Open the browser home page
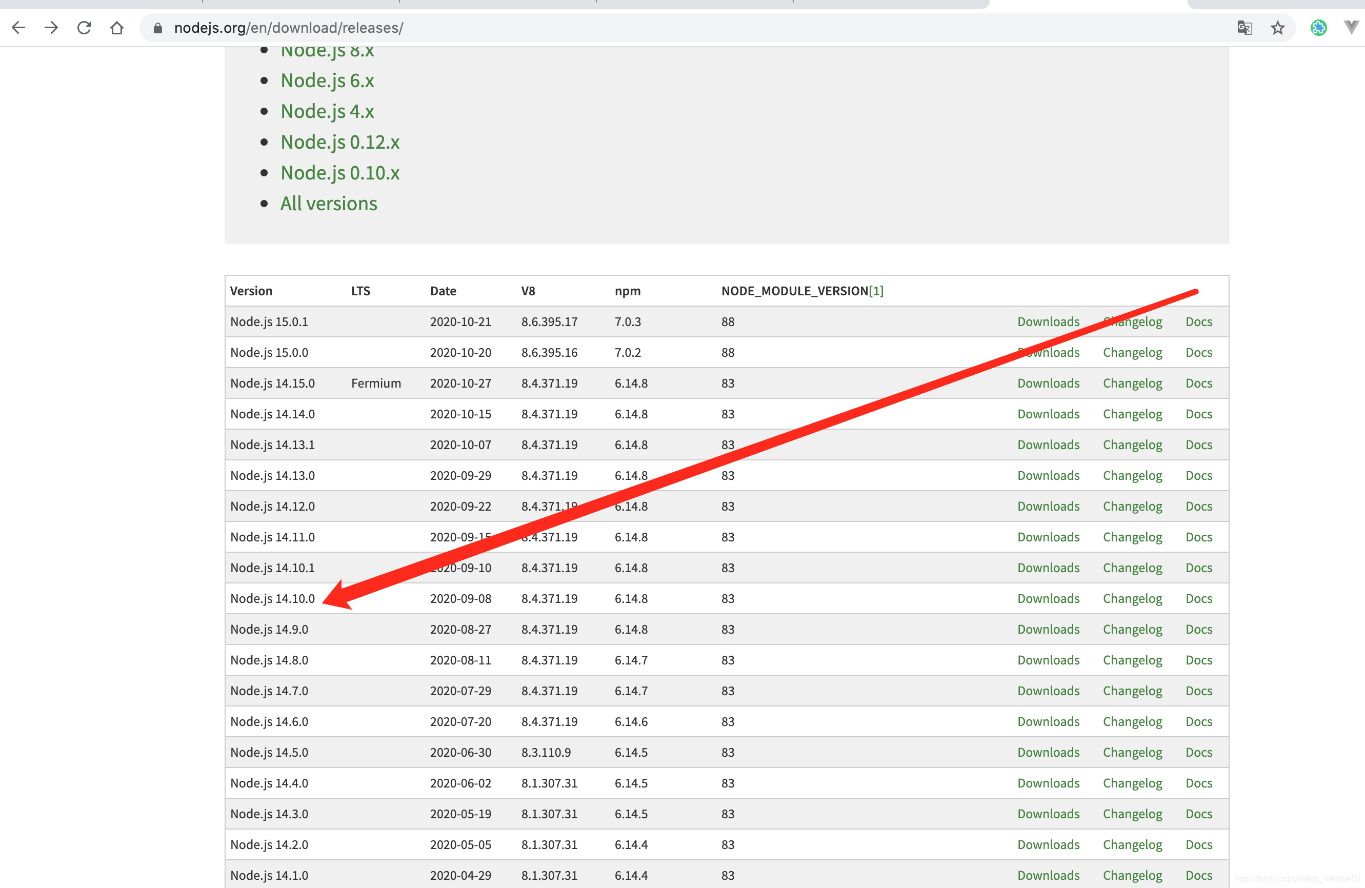The height and width of the screenshot is (888, 1365). coord(117,28)
